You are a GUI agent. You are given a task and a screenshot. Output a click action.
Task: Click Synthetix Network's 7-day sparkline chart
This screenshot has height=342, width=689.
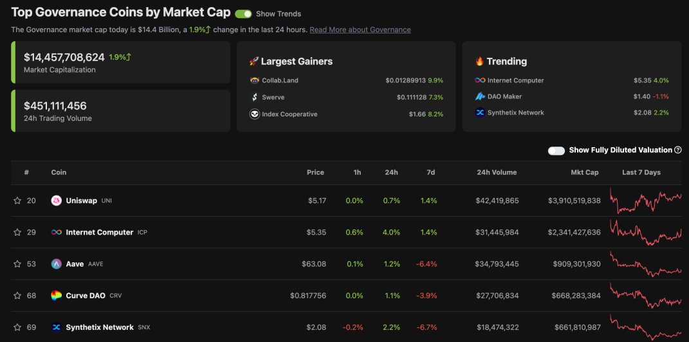[646, 327]
